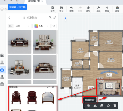The width and height of the screenshot is (123, 111).
Task: Click the 渲染 camera render icon
Action: [117, 9]
